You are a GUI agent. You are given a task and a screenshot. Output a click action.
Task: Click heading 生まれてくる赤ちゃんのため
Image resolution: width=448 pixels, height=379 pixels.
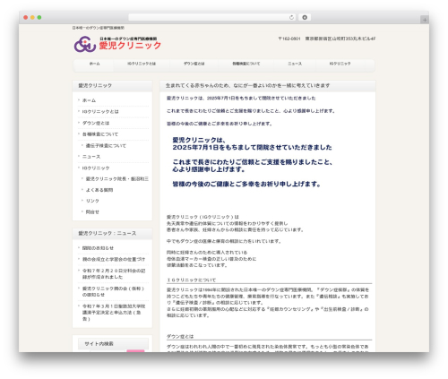click(x=247, y=86)
